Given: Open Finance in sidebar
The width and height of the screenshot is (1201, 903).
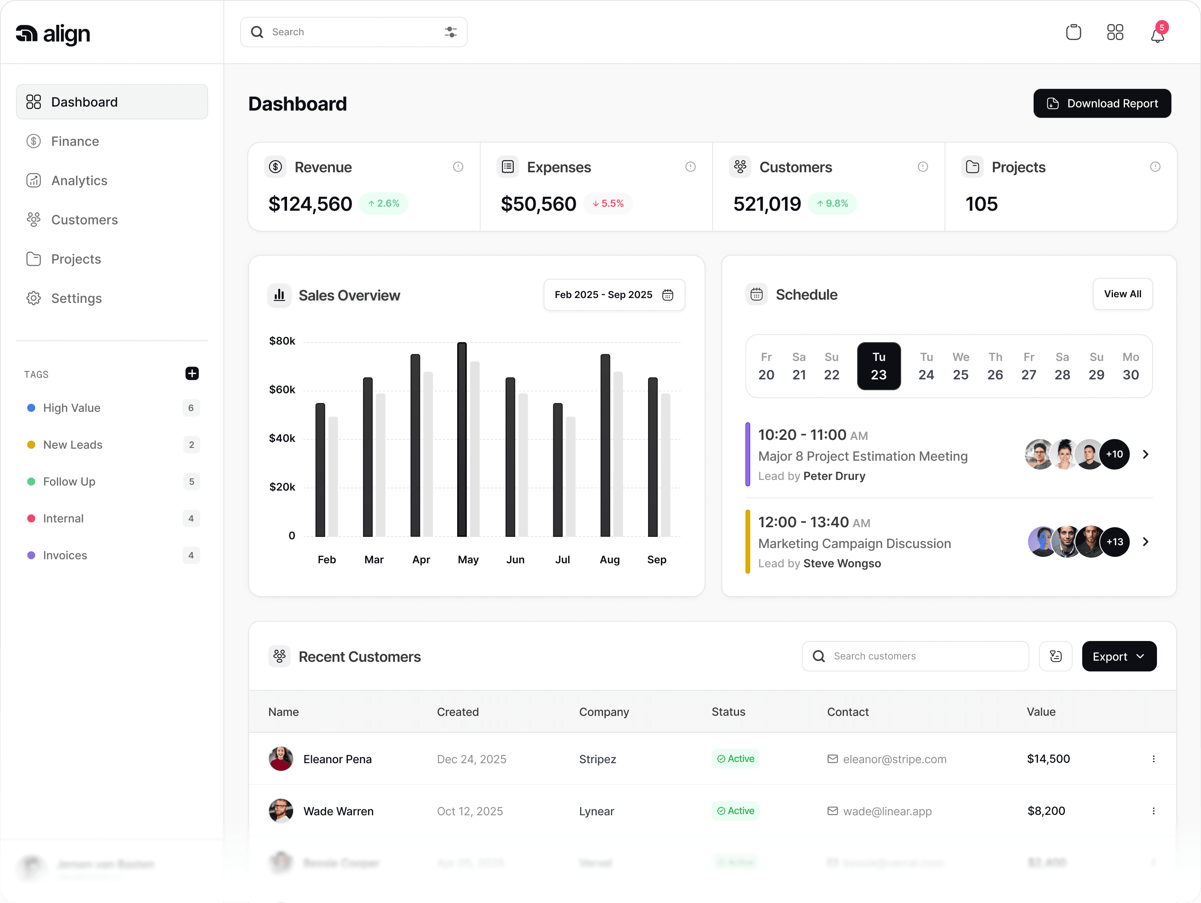Looking at the screenshot, I should coord(112,141).
